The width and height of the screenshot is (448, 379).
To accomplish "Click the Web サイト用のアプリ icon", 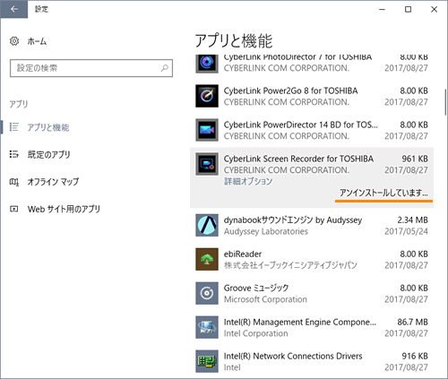I will click(x=14, y=209).
